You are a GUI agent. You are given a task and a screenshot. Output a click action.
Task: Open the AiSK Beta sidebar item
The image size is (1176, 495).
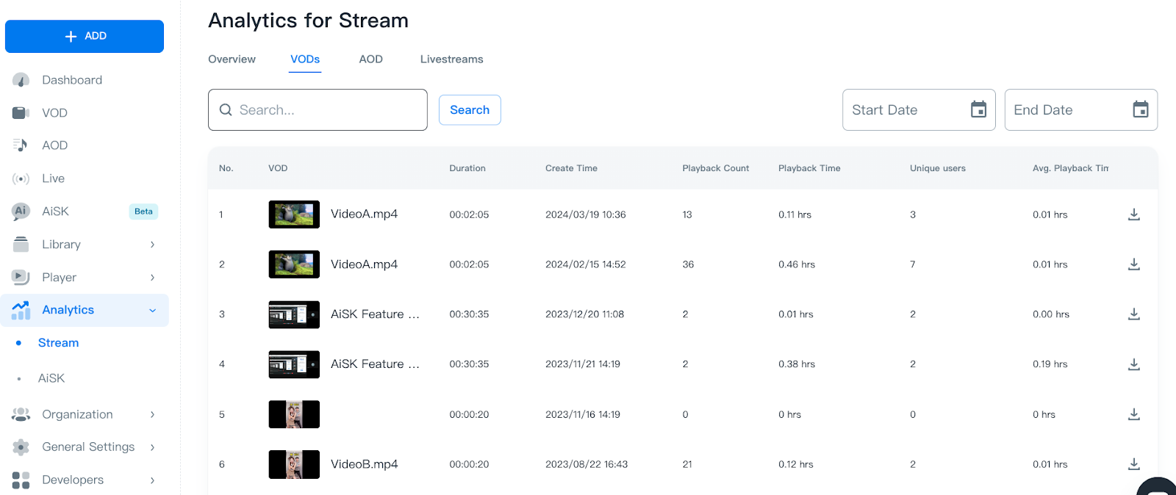point(55,212)
